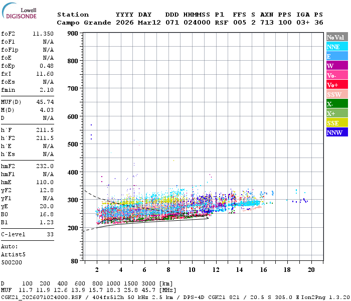Click the Artist5 auto-scaling label

pyautogui.click(x=13, y=255)
